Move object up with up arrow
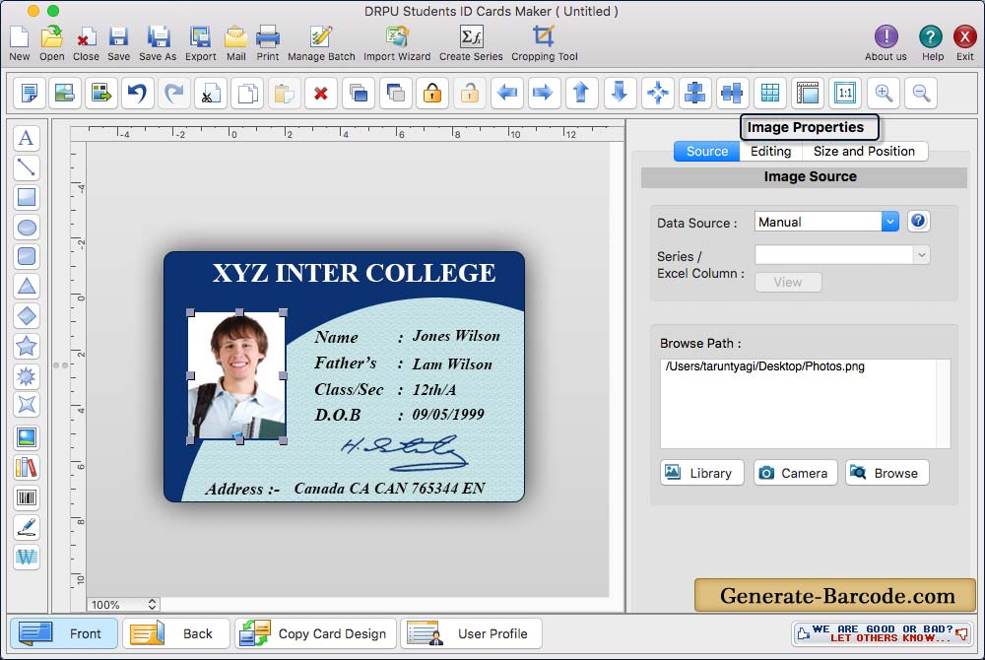 click(x=582, y=93)
